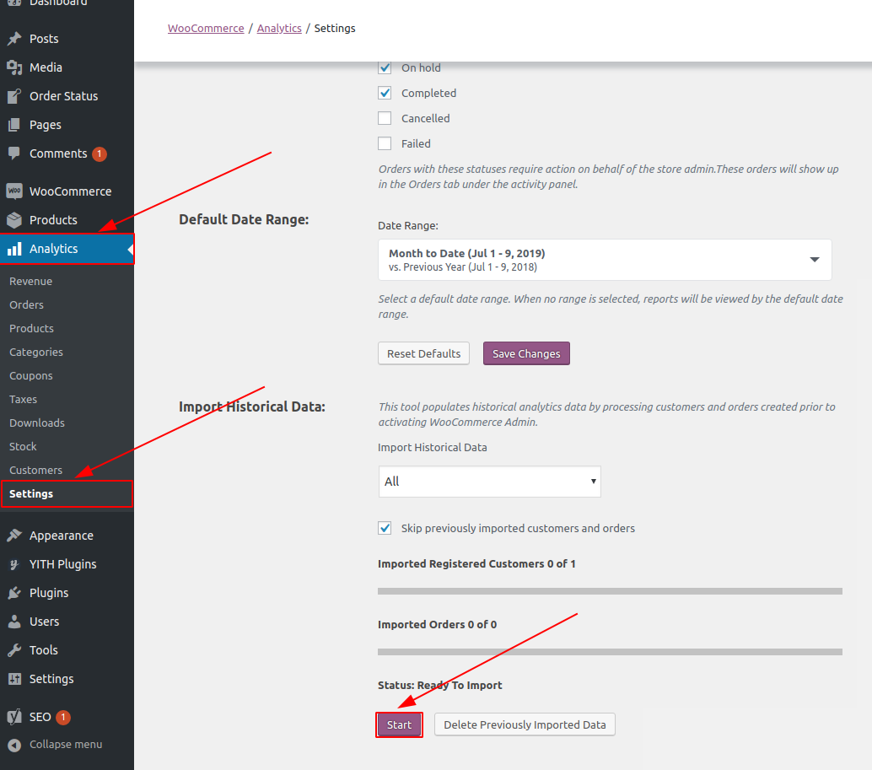Image resolution: width=872 pixels, height=770 pixels.
Task: Click the Posts pin icon
Action: [x=14, y=38]
